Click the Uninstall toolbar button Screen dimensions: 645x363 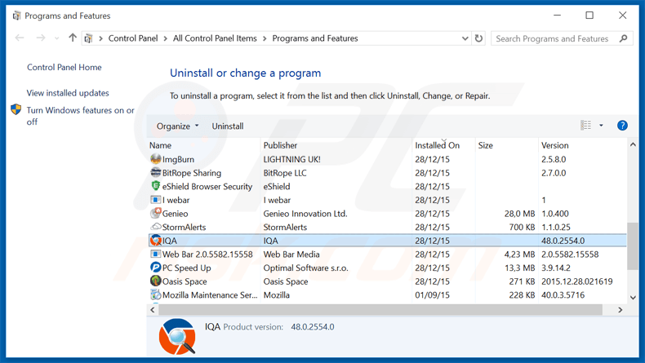(228, 126)
